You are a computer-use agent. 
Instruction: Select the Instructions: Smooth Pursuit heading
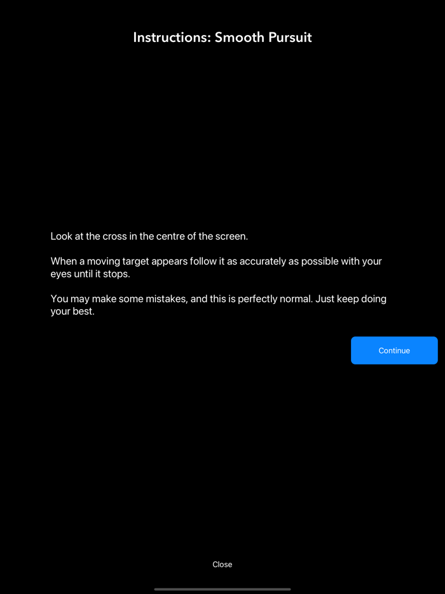[222, 38]
